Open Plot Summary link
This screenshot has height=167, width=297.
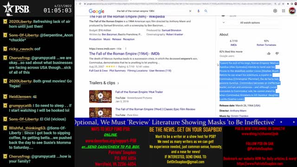(x=117, y=71)
